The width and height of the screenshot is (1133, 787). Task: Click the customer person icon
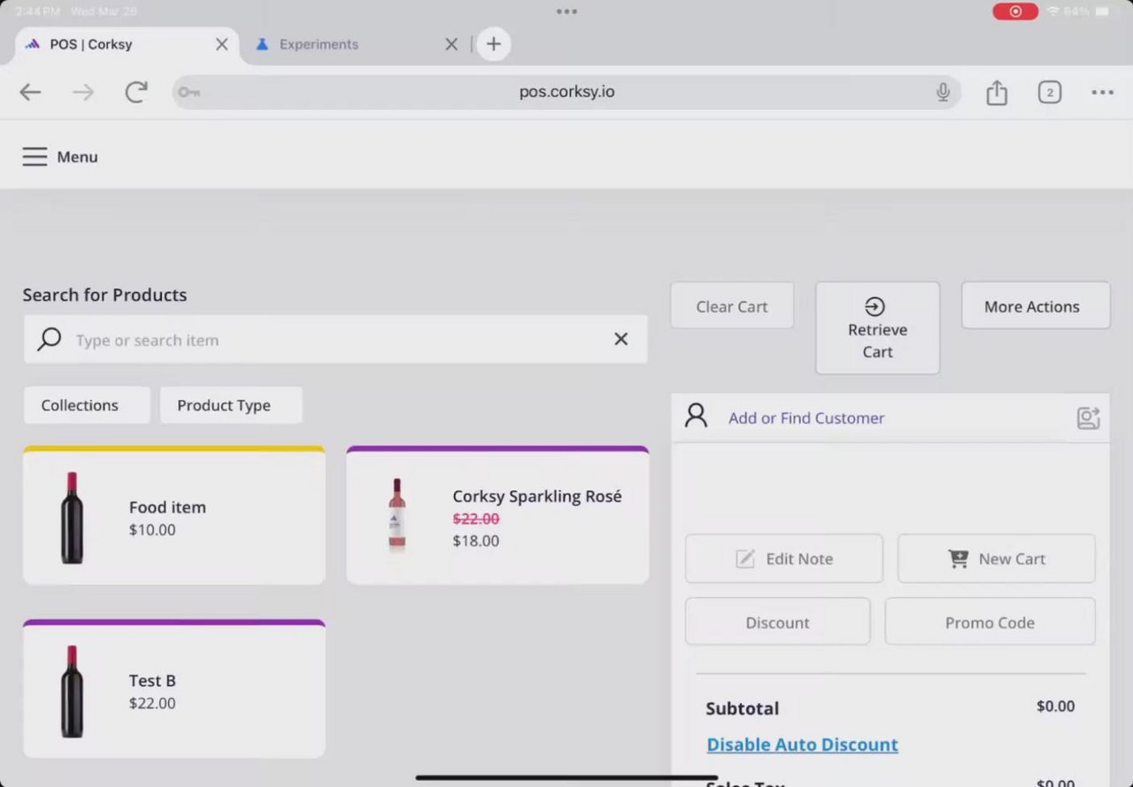tap(697, 416)
